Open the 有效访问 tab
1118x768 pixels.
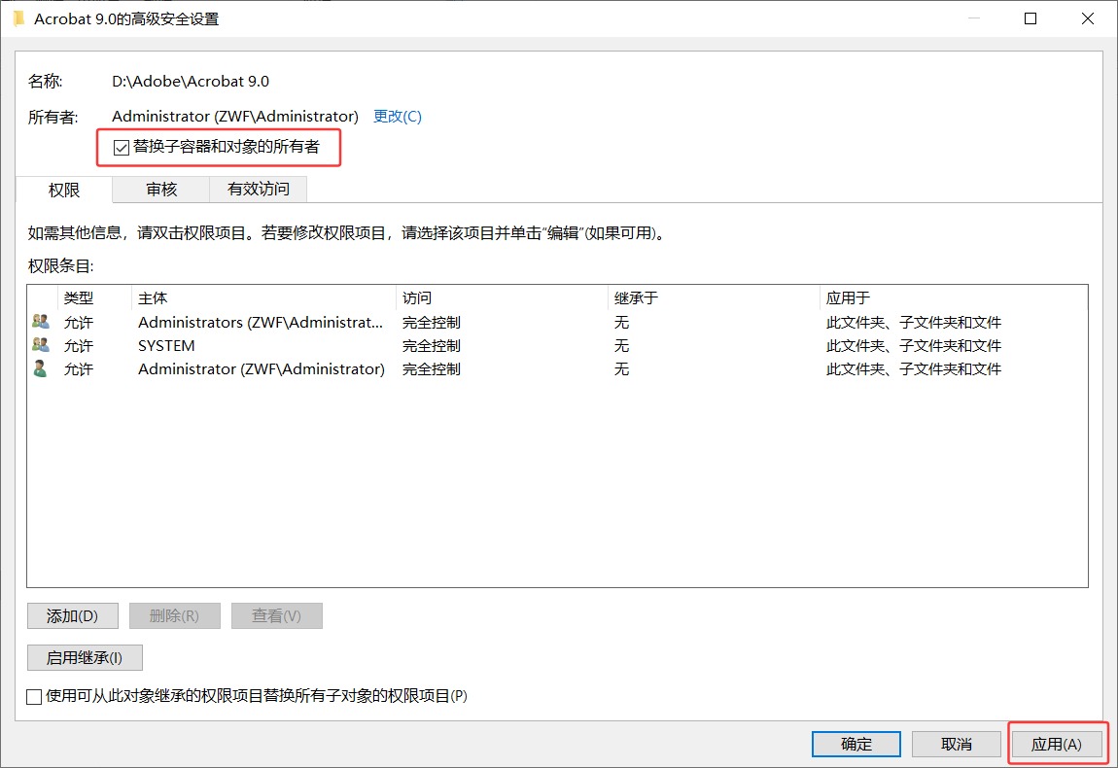(x=258, y=189)
